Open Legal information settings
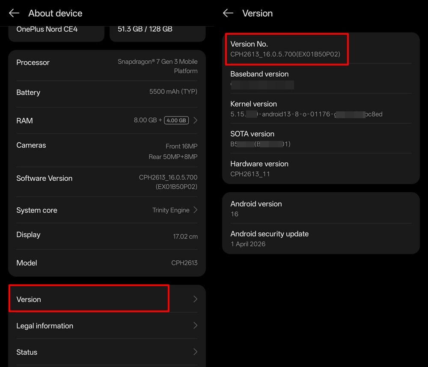This screenshot has height=367, width=428. [x=106, y=325]
